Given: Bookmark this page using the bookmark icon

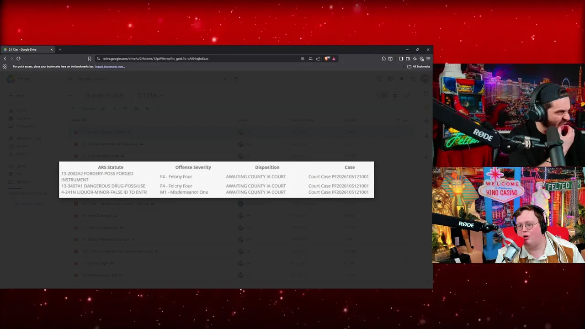Looking at the screenshot, I should coord(90,58).
